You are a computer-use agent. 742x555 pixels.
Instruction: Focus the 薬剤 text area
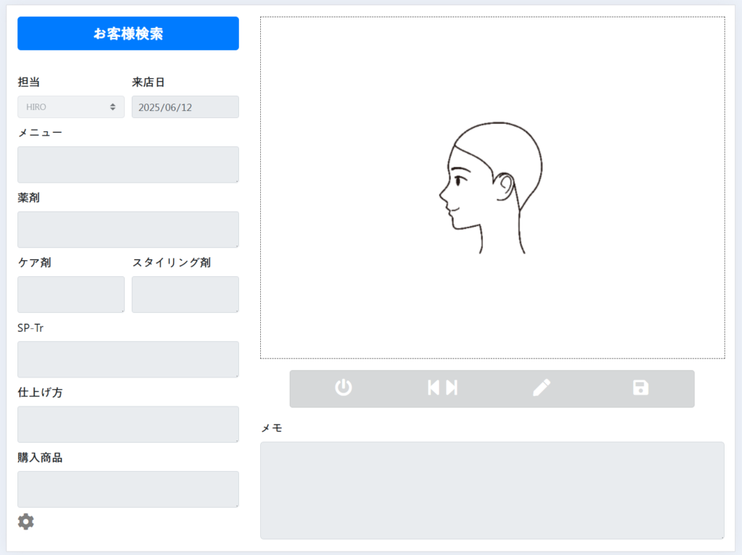(128, 230)
